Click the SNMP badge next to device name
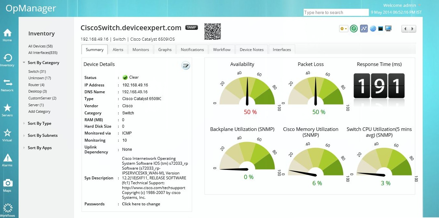 point(191,28)
